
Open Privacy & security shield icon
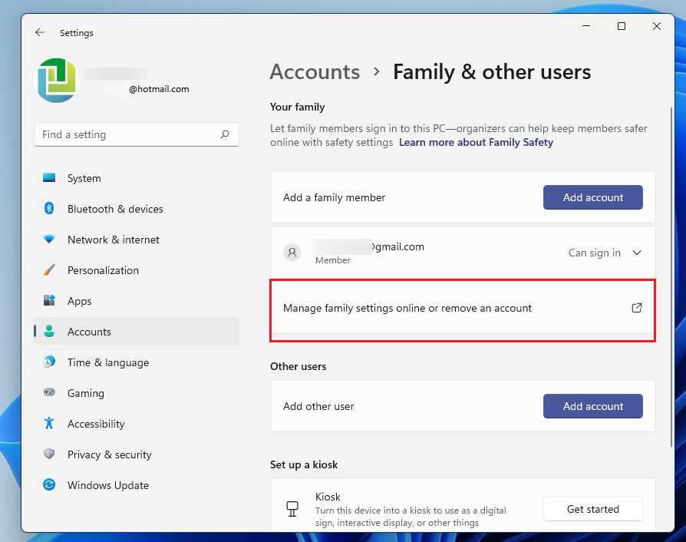click(x=49, y=454)
